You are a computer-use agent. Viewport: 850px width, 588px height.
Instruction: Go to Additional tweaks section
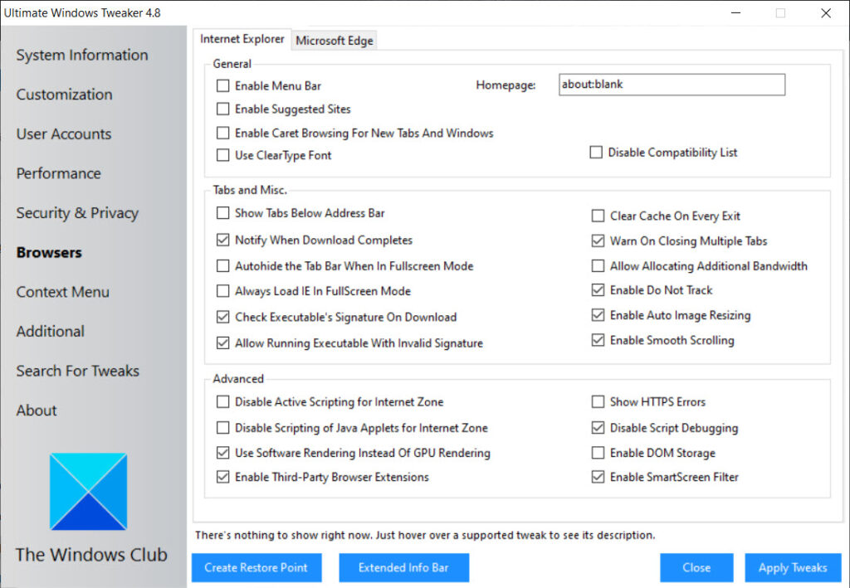point(51,332)
